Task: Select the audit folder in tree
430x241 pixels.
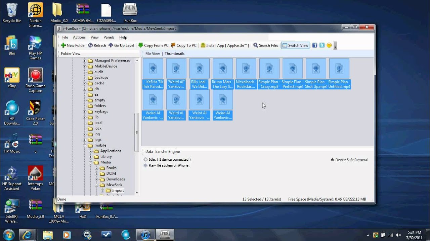Action: click(x=98, y=72)
